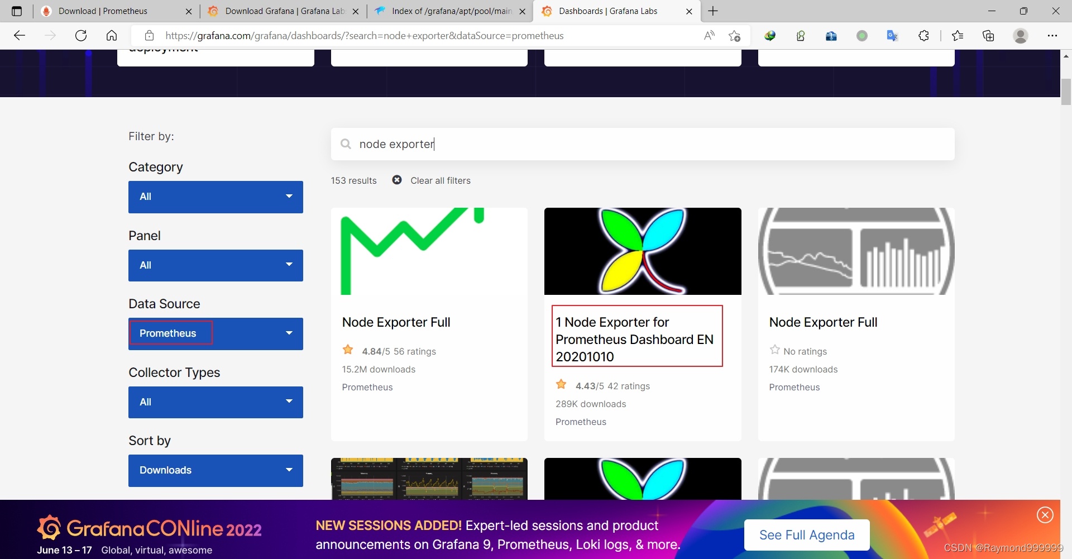Click the translate extension icon

[x=892, y=36]
